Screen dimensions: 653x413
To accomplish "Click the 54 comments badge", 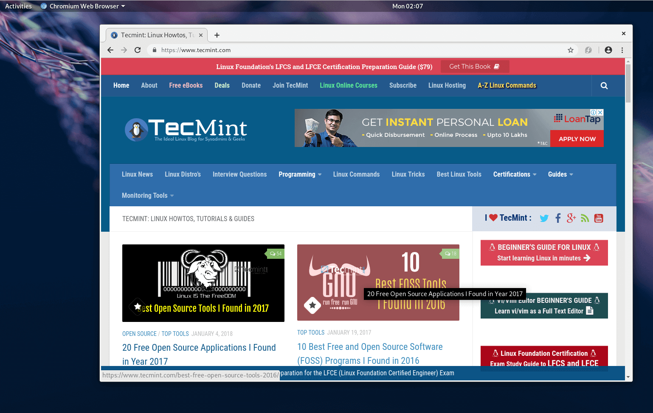I will [x=275, y=254].
